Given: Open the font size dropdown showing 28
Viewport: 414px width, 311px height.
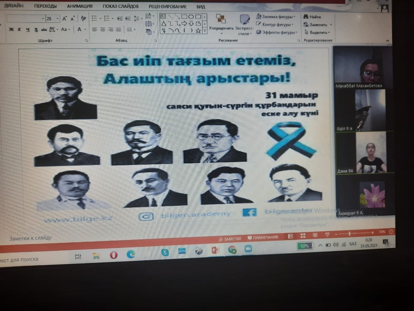Looking at the screenshot, I should pos(57,18).
